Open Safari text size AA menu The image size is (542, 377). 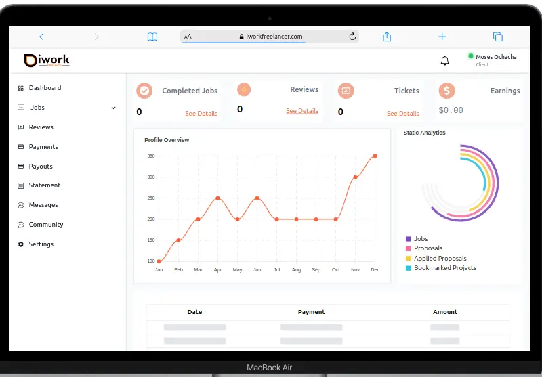pos(188,37)
